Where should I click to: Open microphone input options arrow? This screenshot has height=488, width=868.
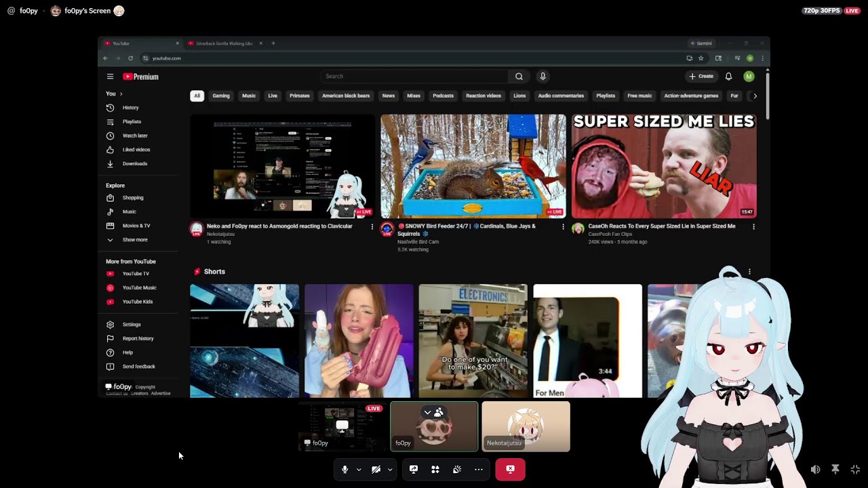click(359, 469)
